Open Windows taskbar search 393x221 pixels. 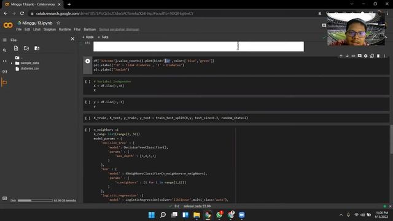(x=163, y=215)
